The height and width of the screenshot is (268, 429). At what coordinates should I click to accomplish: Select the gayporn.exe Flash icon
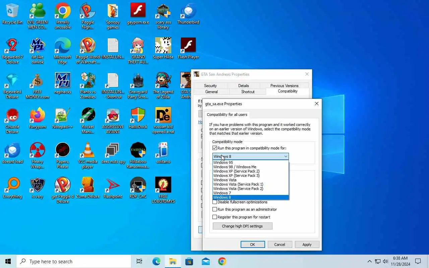(x=138, y=14)
